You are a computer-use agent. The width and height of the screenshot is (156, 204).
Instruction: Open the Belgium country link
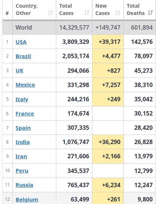27,200
